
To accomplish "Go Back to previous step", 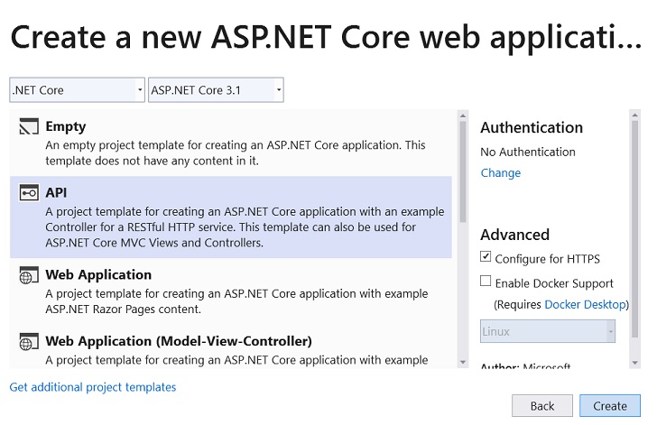I will point(542,406).
